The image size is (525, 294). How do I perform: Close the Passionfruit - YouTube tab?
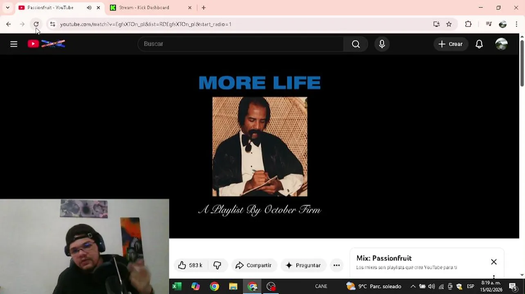[x=98, y=8]
